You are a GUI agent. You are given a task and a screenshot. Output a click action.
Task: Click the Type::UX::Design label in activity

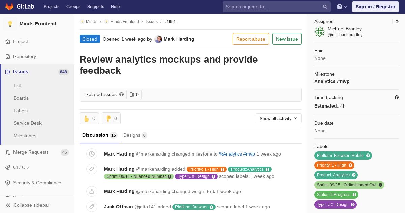click(196, 176)
